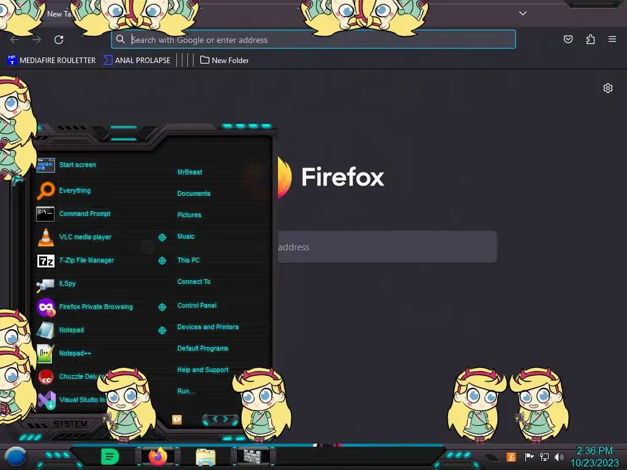Expand the list all tabs chevron
The height and width of the screenshot is (470, 627).
click(523, 13)
